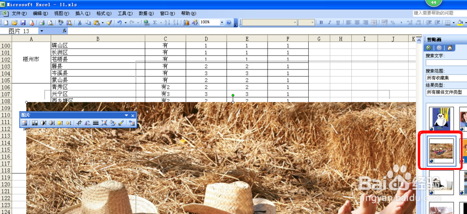Sort descending with the Z-A icon
Screen dimensions: 467x214
point(176,22)
